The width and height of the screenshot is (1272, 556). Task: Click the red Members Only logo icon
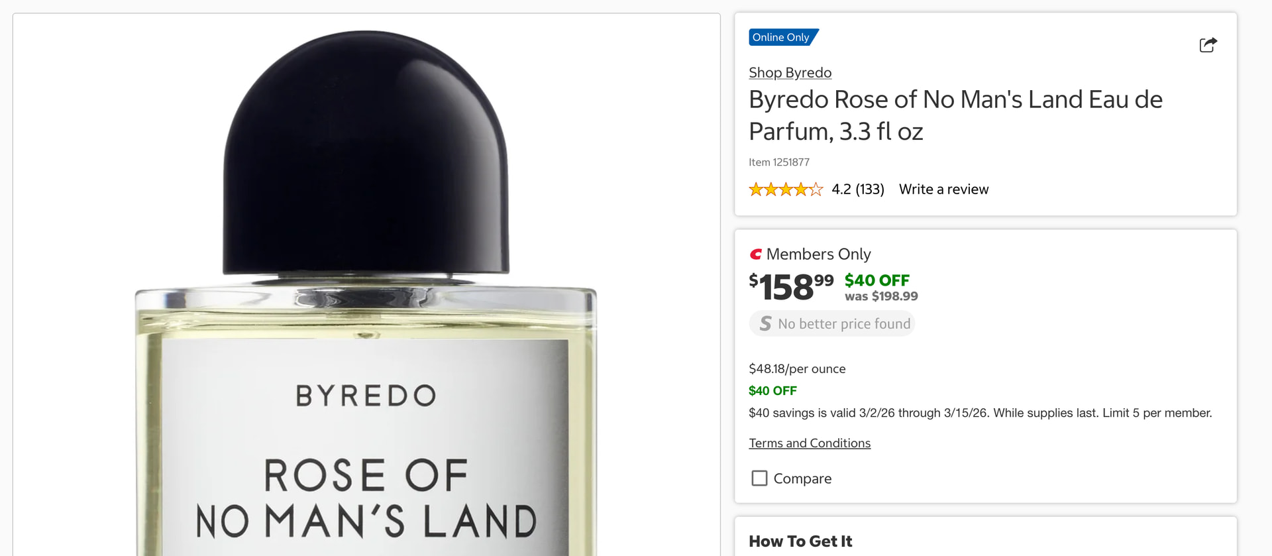[x=755, y=254]
